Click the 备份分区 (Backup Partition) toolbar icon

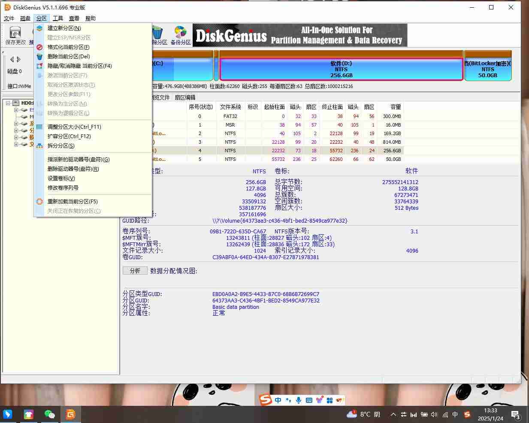point(180,33)
